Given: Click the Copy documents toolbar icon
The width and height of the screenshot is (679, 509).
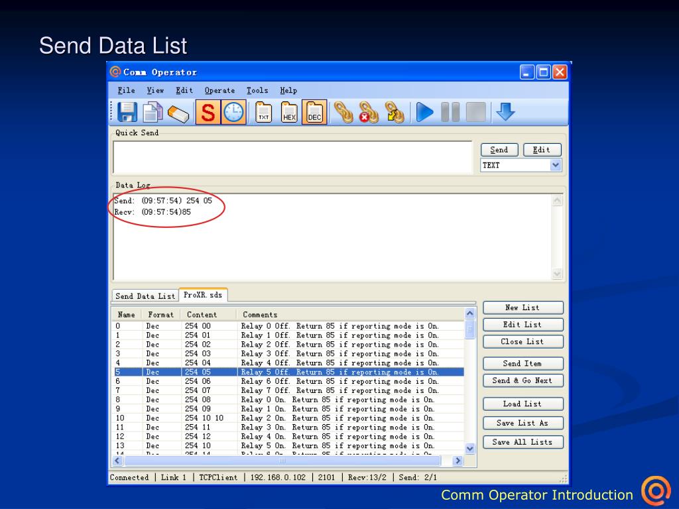Looking at the screenshot, I should pos(152,112).
